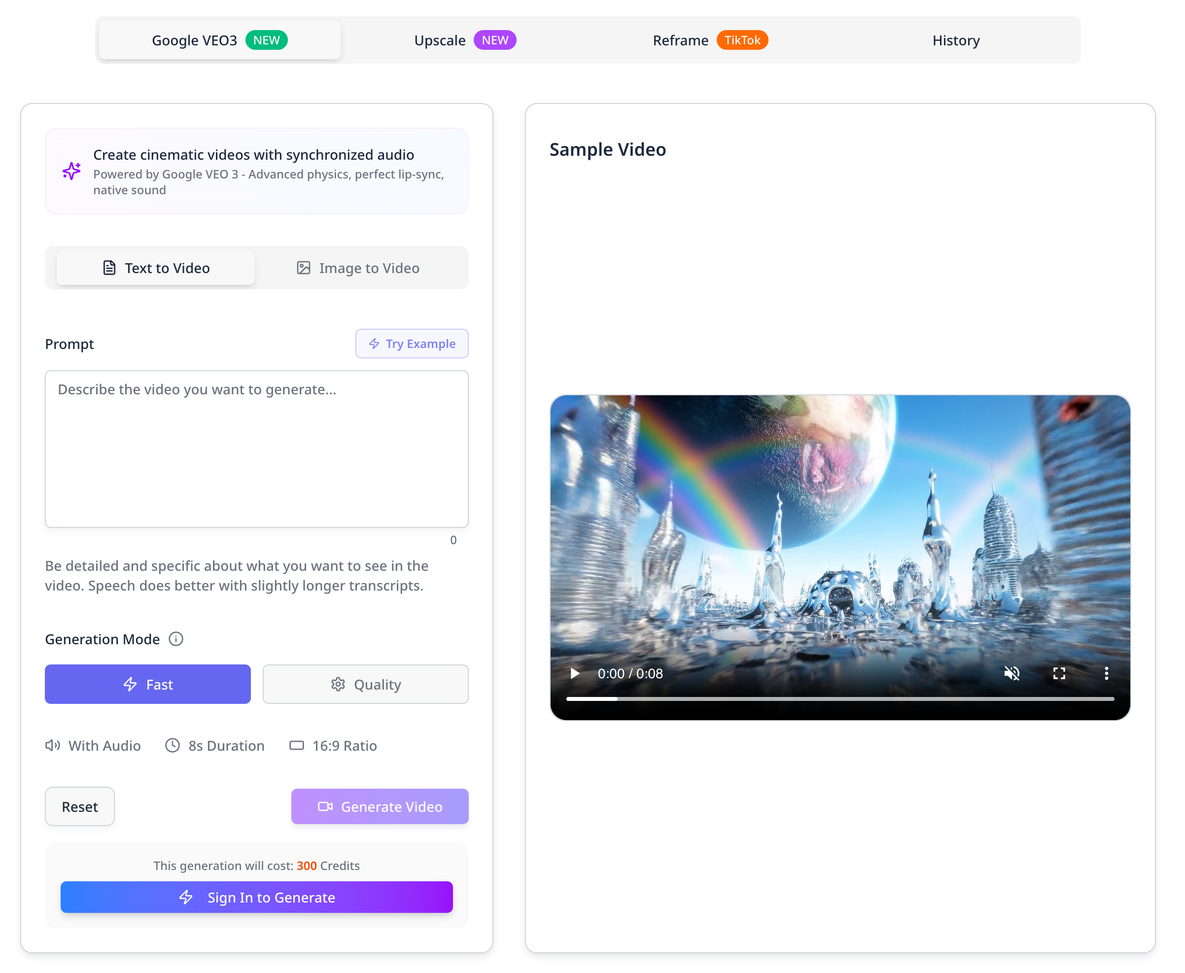The width and height of the screenshot is (1185, 973).
Task: Open the Reframe TikTok tab
Action: [710, 40]
